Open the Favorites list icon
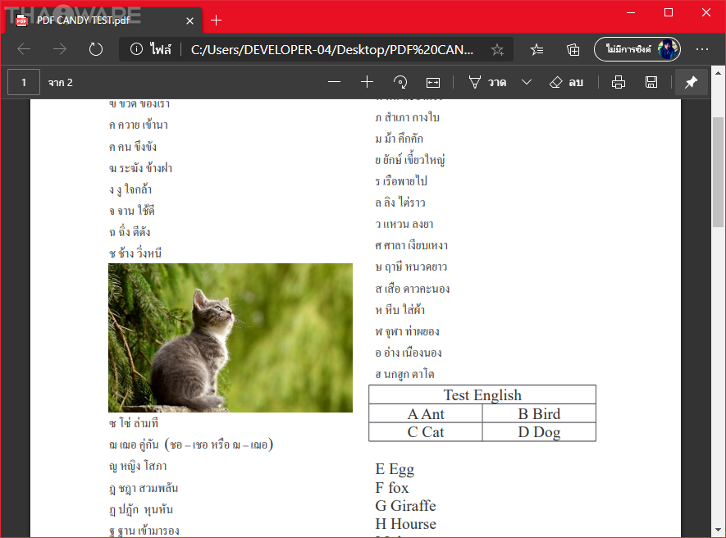726x538 pixels. pyautogui.click(x=537, y=49)
